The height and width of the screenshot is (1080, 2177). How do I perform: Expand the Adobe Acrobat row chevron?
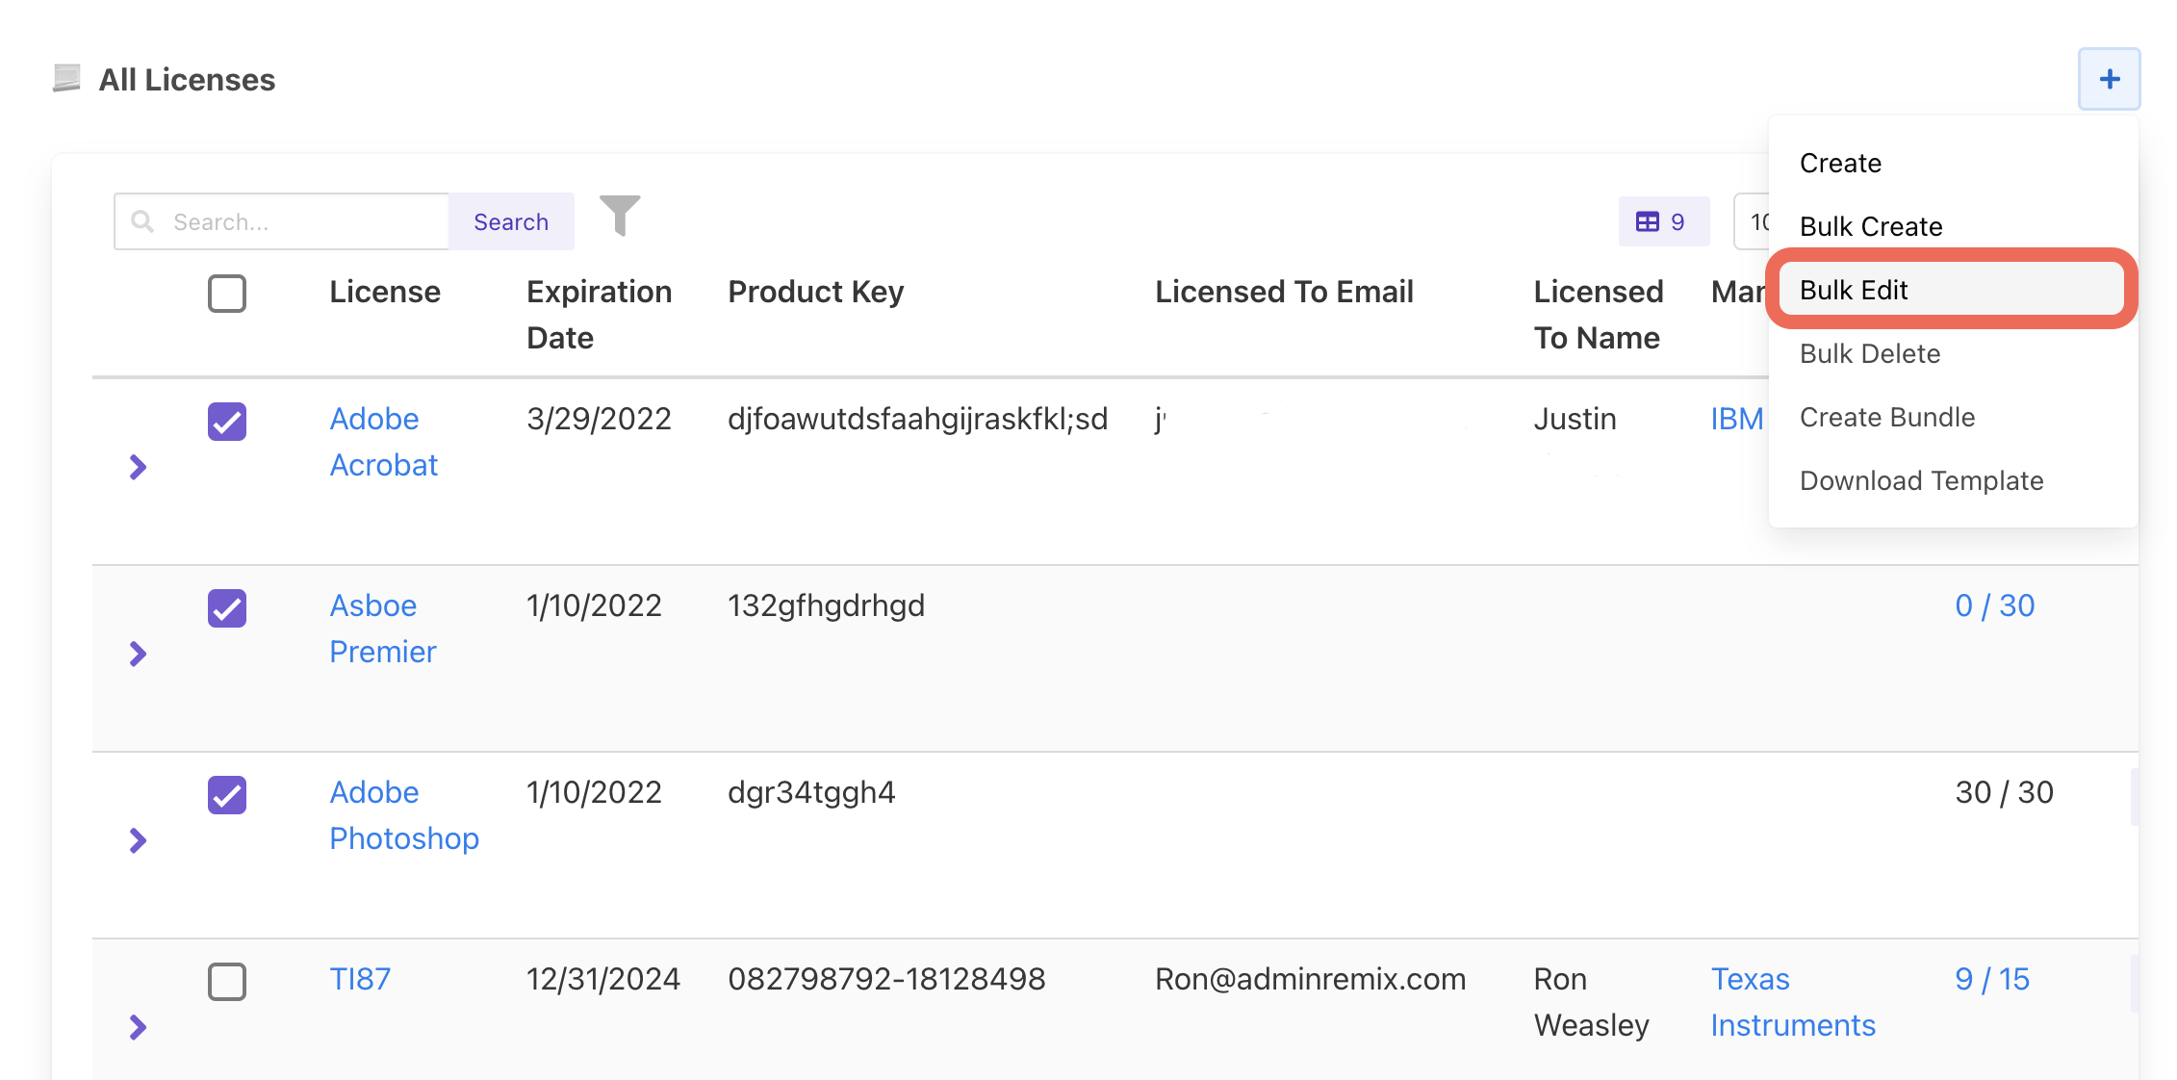[x=138, y=468]
